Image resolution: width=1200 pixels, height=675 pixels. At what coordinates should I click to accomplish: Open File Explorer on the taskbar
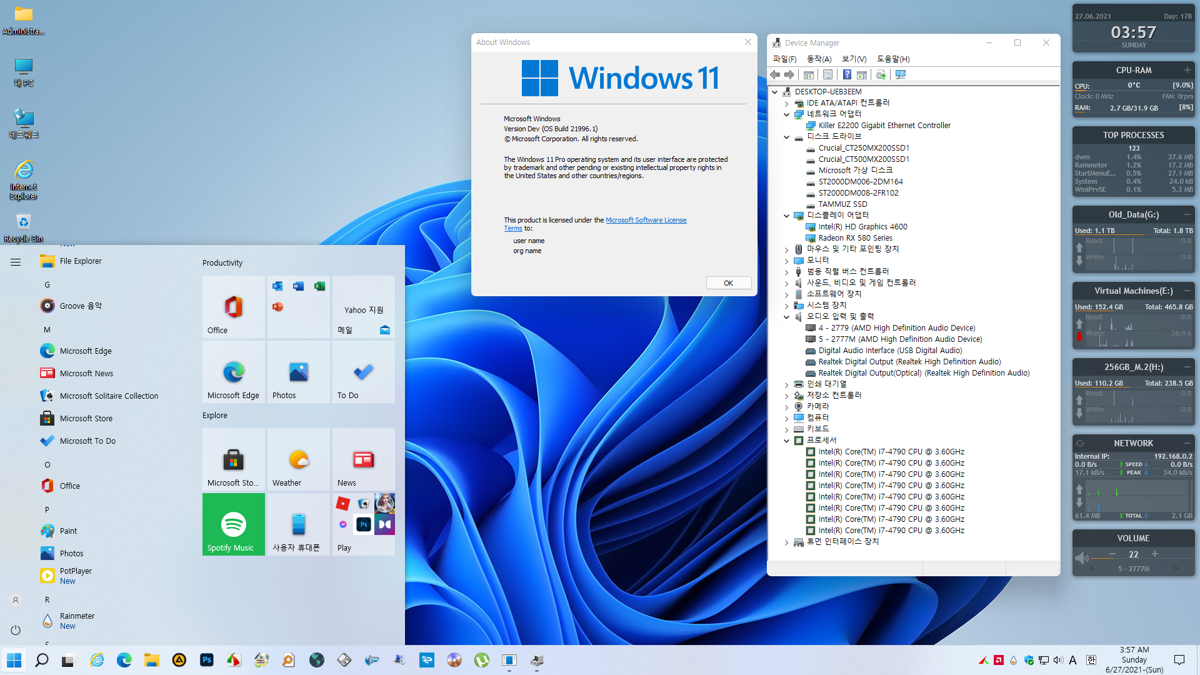[x=152, y=660]
